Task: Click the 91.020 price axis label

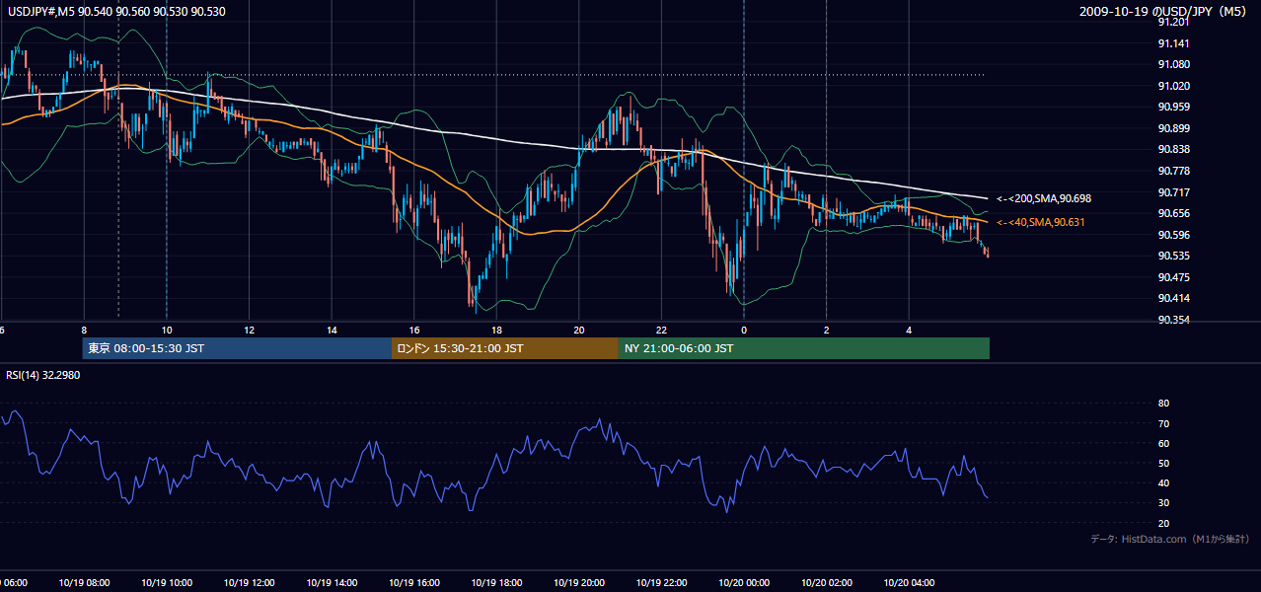Action: click(1173, 86)
